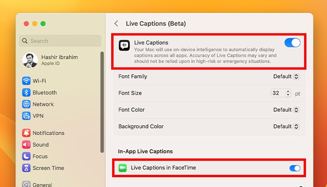Screen dimensions: 327x187
Task: Click the General gear icon
Action: coord(26,184)
